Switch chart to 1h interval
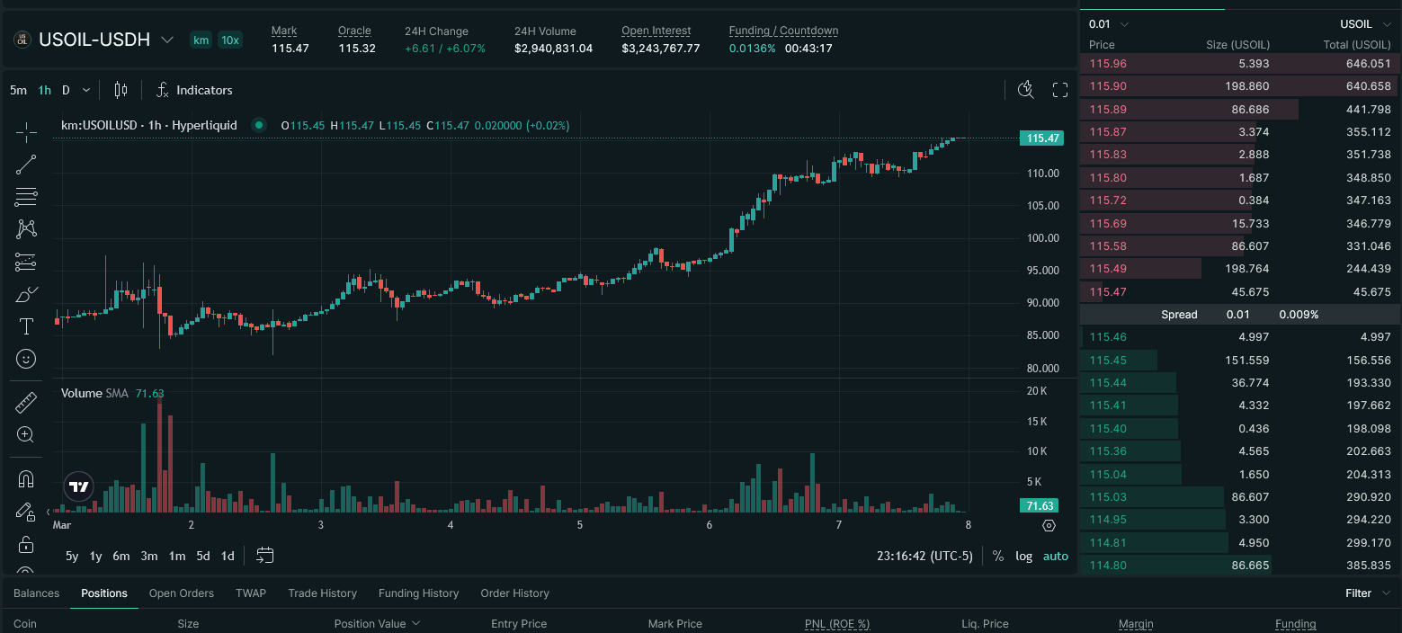Viewport: 1402px width, 633px height. pos(45,90)
